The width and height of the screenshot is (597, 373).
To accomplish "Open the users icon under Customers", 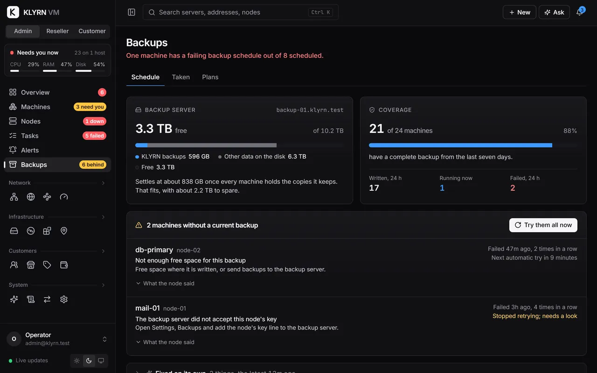I will click(x=14, y=265).
